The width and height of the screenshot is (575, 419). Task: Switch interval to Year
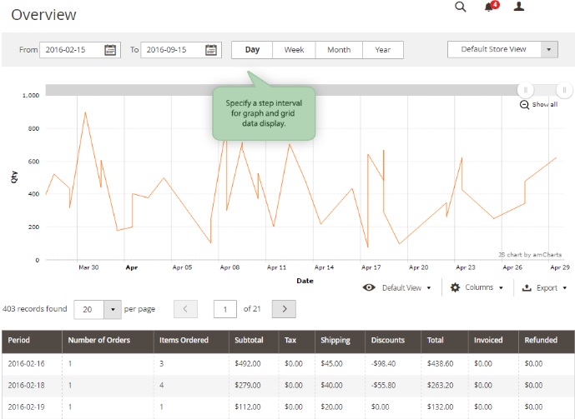tap(383, 50)
